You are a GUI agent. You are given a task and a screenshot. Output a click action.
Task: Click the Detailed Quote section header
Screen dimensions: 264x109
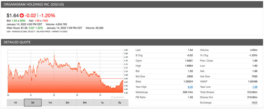(x=132, y=42)
